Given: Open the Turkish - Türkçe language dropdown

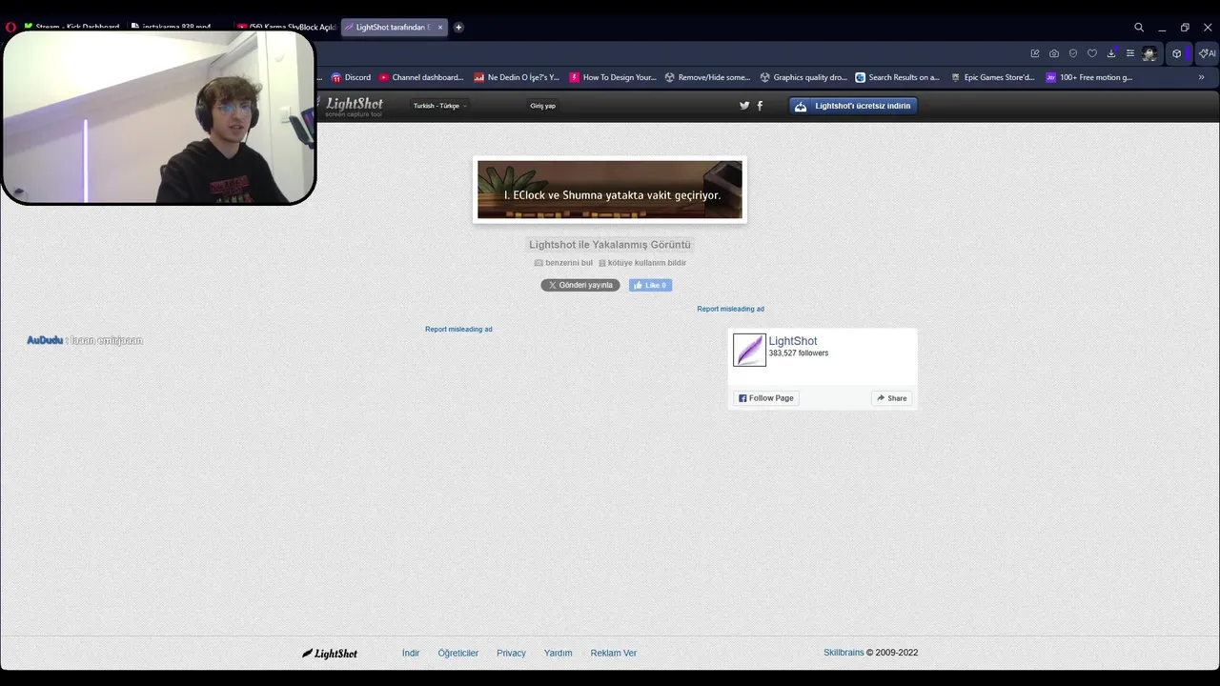Looking at the screenshot, I should coord(439,106).
